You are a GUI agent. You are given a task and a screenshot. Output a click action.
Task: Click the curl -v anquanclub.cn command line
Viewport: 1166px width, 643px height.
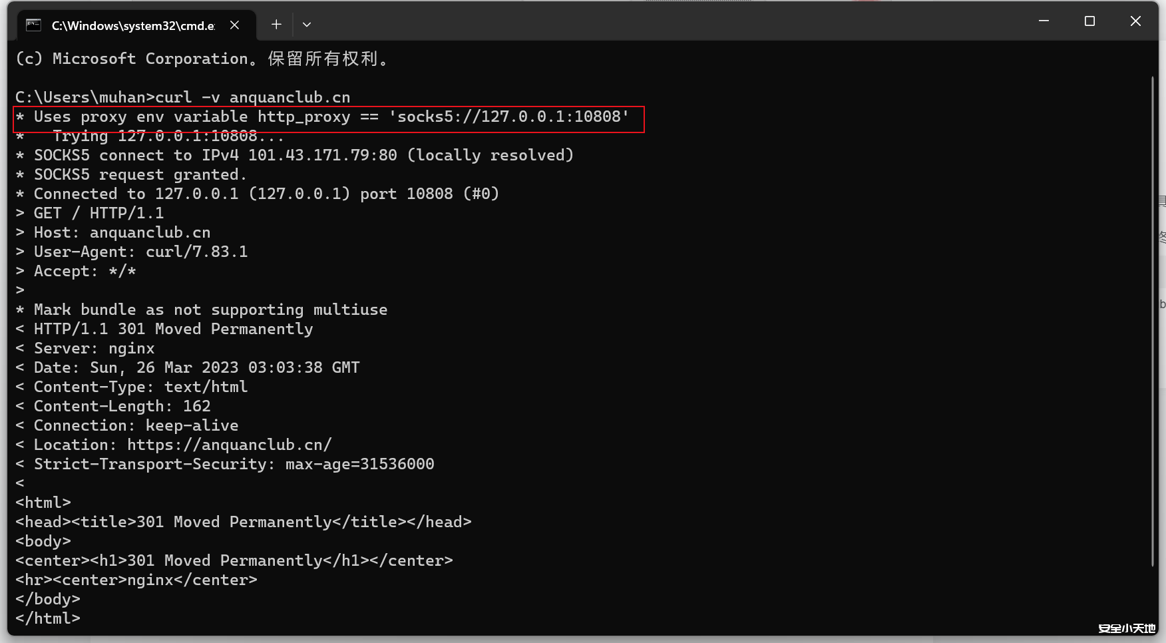tap(252, 97)
